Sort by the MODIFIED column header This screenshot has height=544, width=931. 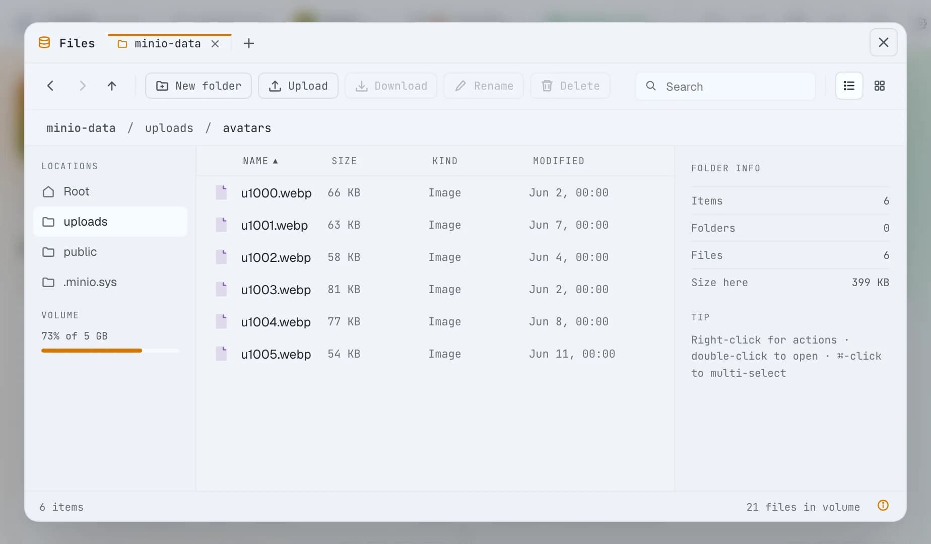(559, 161)
